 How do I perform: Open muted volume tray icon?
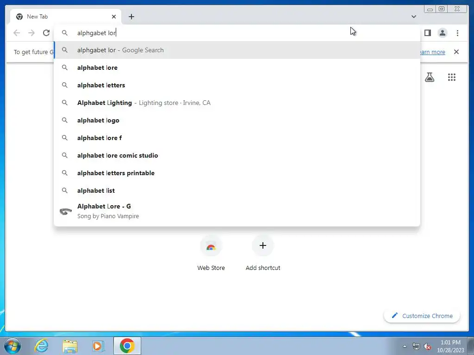pyautogui.click(x=427, y=346)
